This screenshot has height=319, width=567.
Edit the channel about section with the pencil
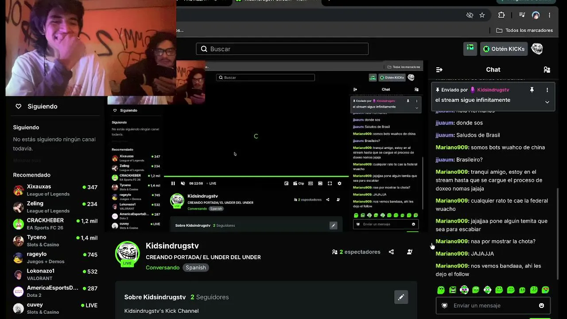click(x=401, y=297)
